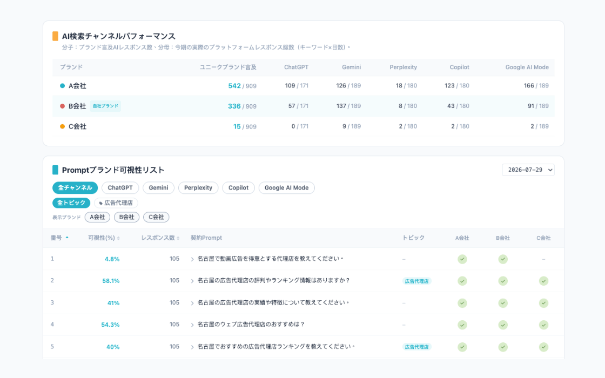Click C会社 unique brand mentions 15
The image size is (605, 378).
[237, 126]
